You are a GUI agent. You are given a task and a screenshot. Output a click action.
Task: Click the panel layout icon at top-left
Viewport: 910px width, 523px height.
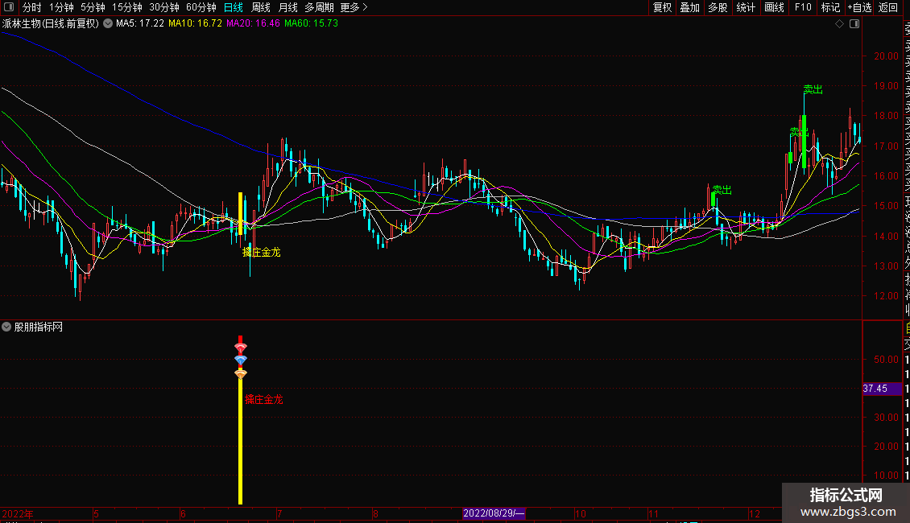9,7
